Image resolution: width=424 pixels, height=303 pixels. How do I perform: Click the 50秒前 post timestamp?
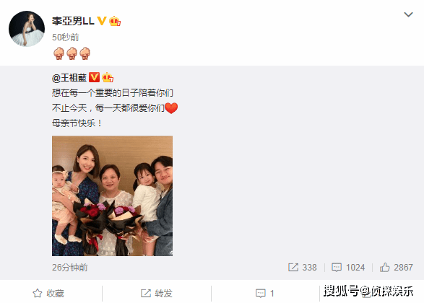(x=66, y=38)
